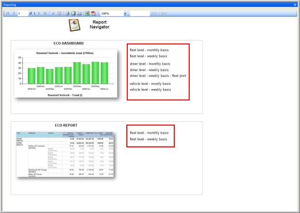Image resolution: width=300 pixels, height=213 pixels.
Task: Open dashboard driver level - weekly basis
Action: (x=150, y=70)
